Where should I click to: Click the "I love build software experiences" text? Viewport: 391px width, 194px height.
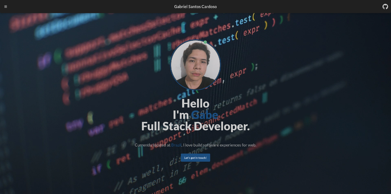point(212,145)
